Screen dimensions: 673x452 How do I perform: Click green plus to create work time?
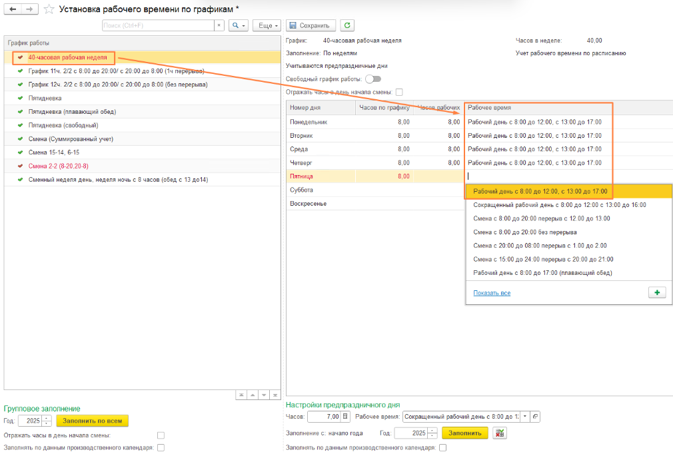coord(656,293)
